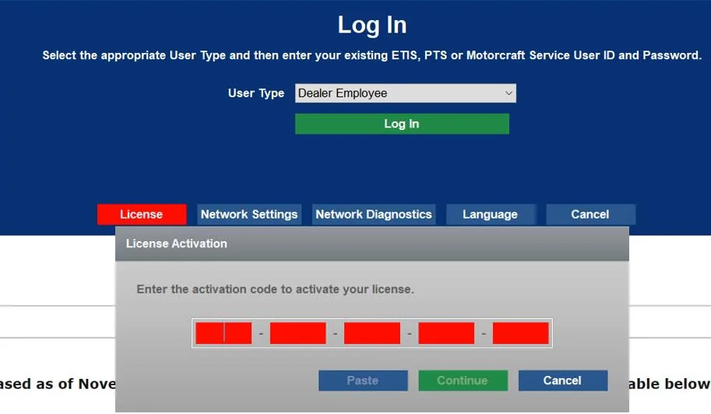Open the Language option
Screen dimensions: 711x414
click(x=490, y=214)
